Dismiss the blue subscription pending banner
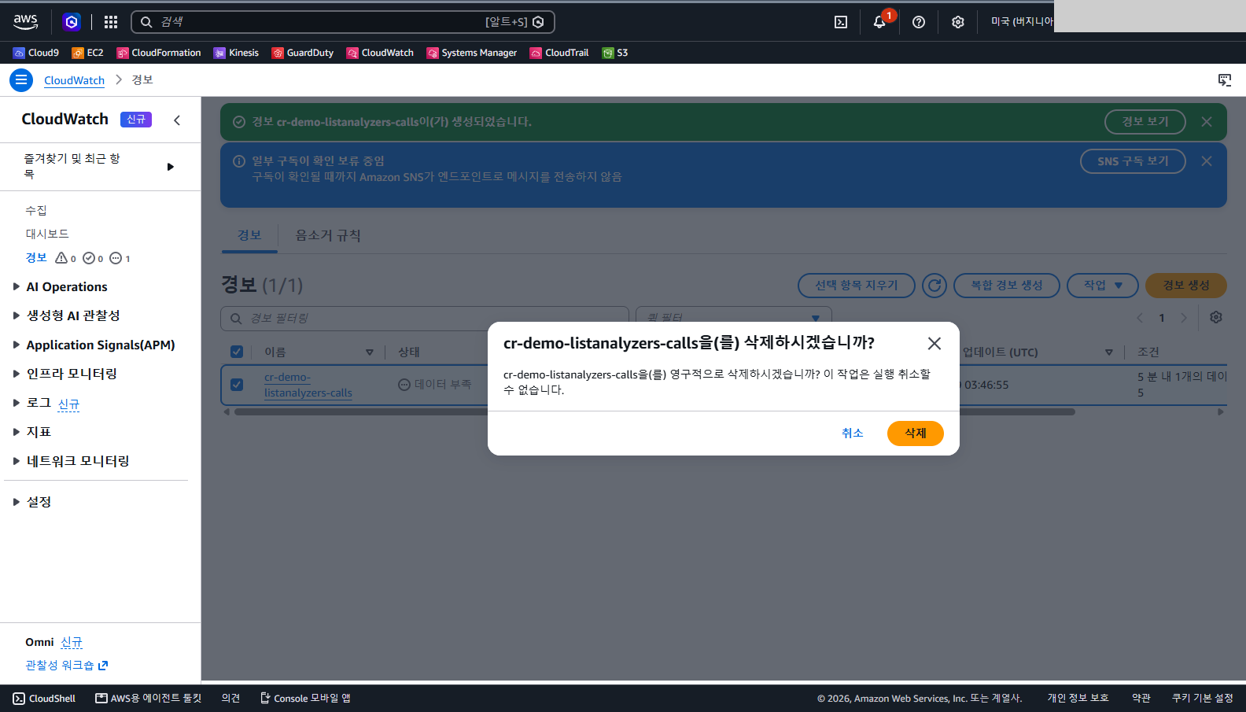 [1207, 161]
